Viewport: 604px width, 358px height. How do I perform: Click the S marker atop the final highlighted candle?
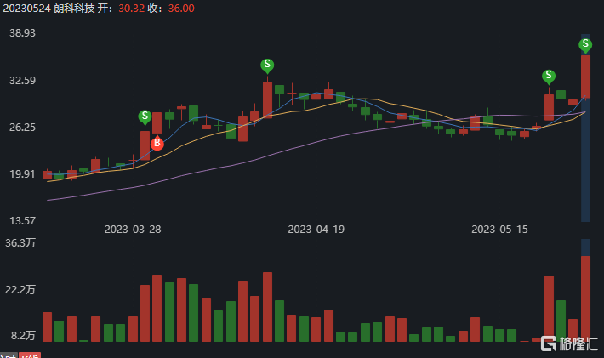(585, 45)
